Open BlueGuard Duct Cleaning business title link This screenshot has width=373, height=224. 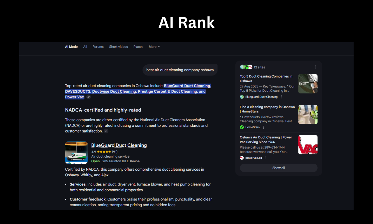(x=119, y=145)
